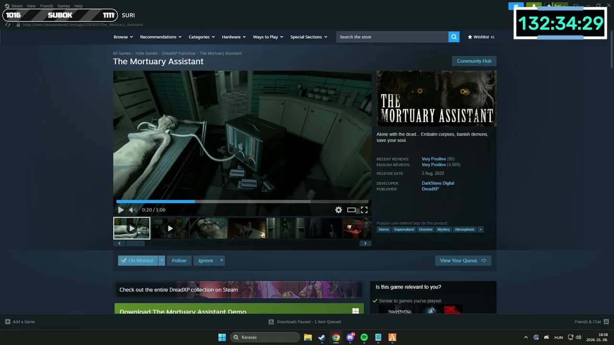
Task: Click the Search the store field
Action: pyautogui.click(x=392, y=37)
